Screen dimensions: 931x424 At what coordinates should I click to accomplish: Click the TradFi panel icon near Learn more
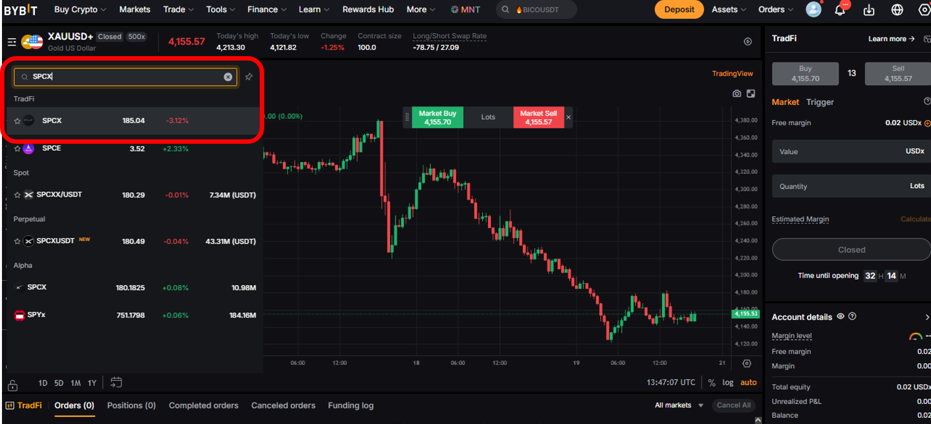click(x=927, y=39)
